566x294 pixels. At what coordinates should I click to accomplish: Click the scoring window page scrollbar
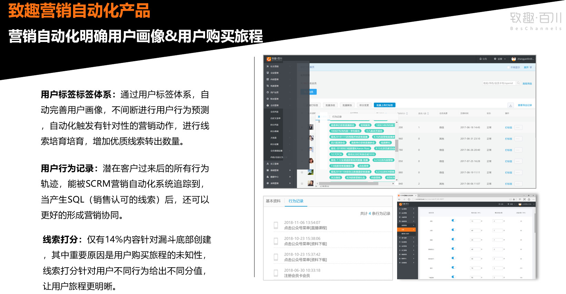point(535,223)
